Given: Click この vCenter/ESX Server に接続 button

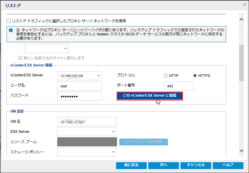Looking at the screenshot, I should (150, 96).
